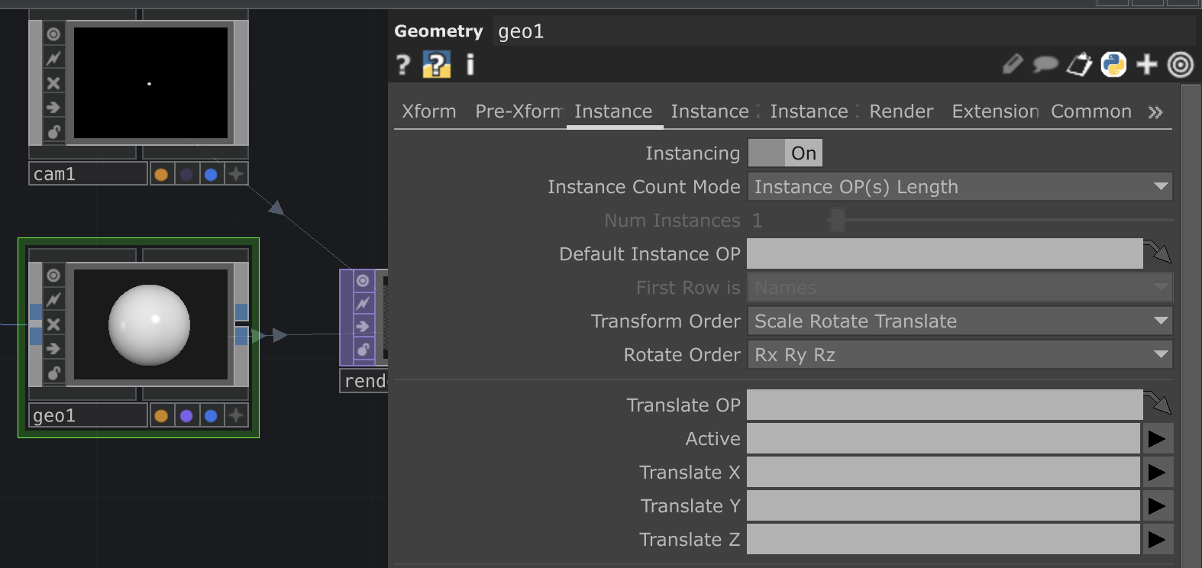The height and width of the screenshot is (568, 1202).
Task: Click the clone immune arrow flag on cam1
Action: click(53, 107)
